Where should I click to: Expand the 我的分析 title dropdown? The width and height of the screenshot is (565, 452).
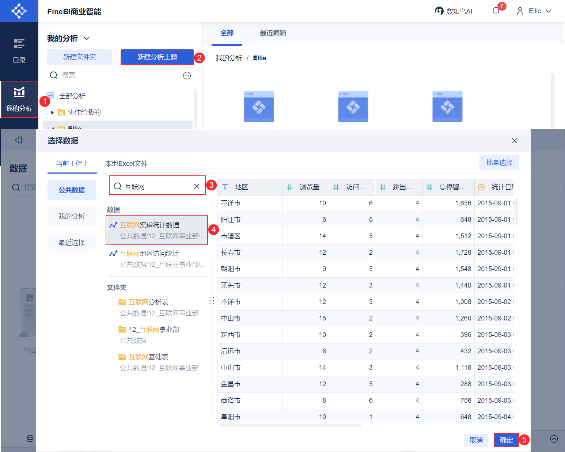pos(87,38)
